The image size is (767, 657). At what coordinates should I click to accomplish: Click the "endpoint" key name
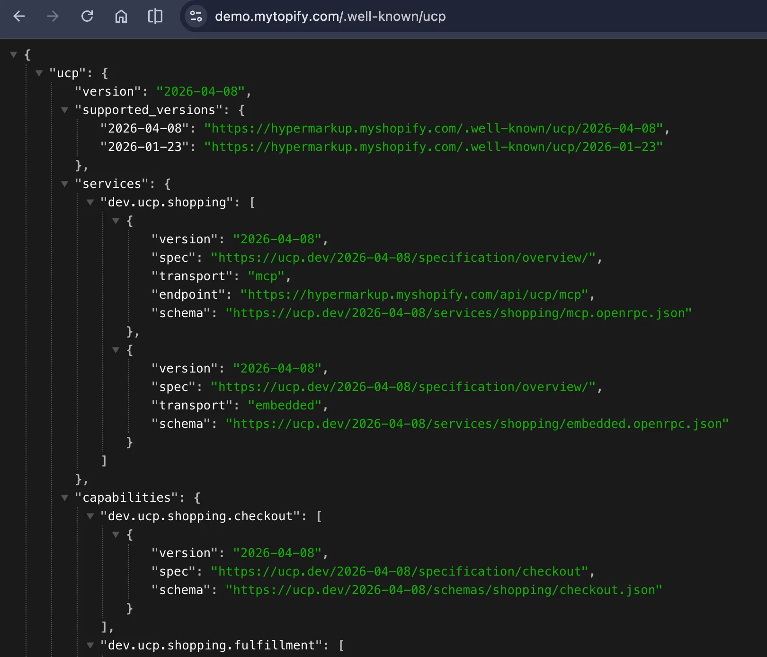188,294
